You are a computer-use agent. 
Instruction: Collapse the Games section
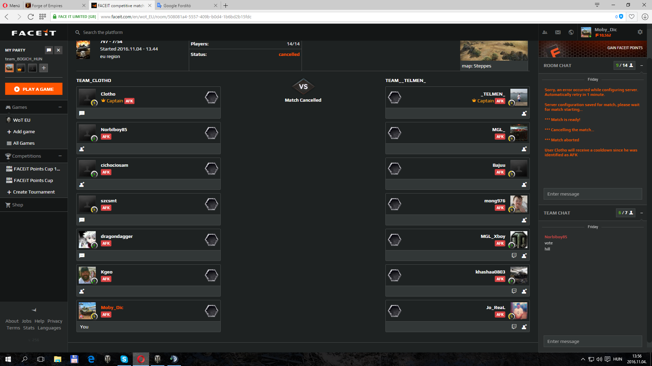(60, 107)
